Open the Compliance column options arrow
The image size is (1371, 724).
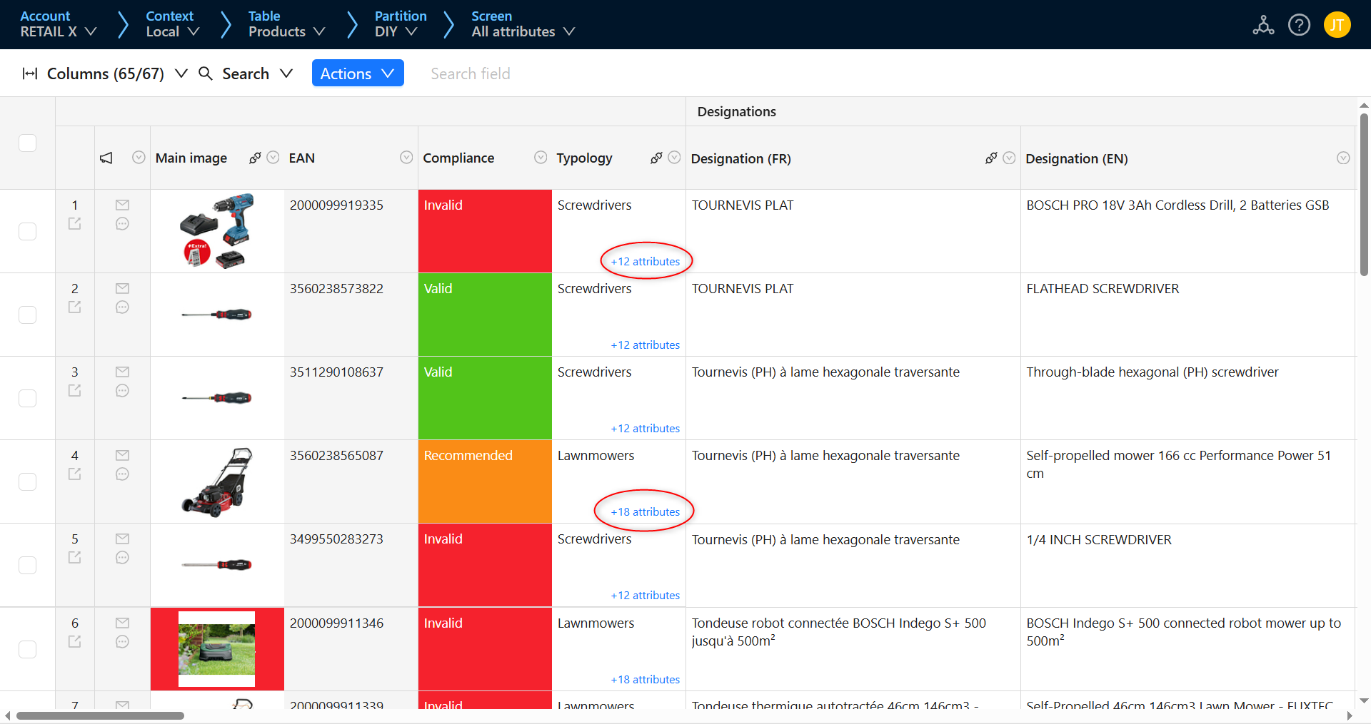click(x=541, y=158)
